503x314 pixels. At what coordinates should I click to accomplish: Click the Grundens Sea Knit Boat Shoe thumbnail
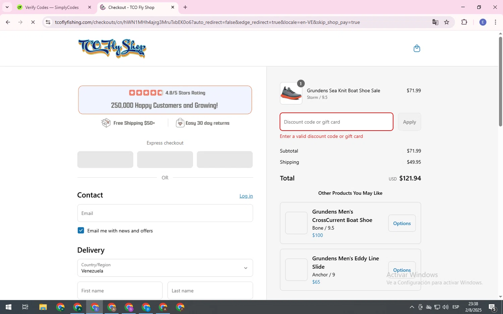pos(291,93)
